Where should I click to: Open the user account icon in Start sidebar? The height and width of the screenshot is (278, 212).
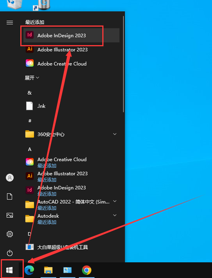tap(10, 178)
